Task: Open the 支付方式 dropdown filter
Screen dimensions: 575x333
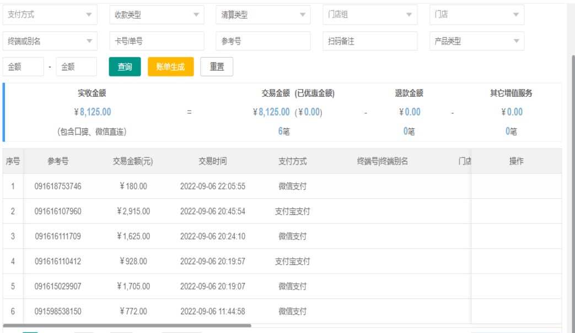Action: pyautogui.click(x=50, y=15)
